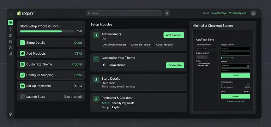Click the 'Dawn Theme' label
This screenshot has width=271, height=127.
point(117,65)
